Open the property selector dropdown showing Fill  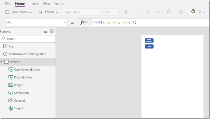[37, 22]
